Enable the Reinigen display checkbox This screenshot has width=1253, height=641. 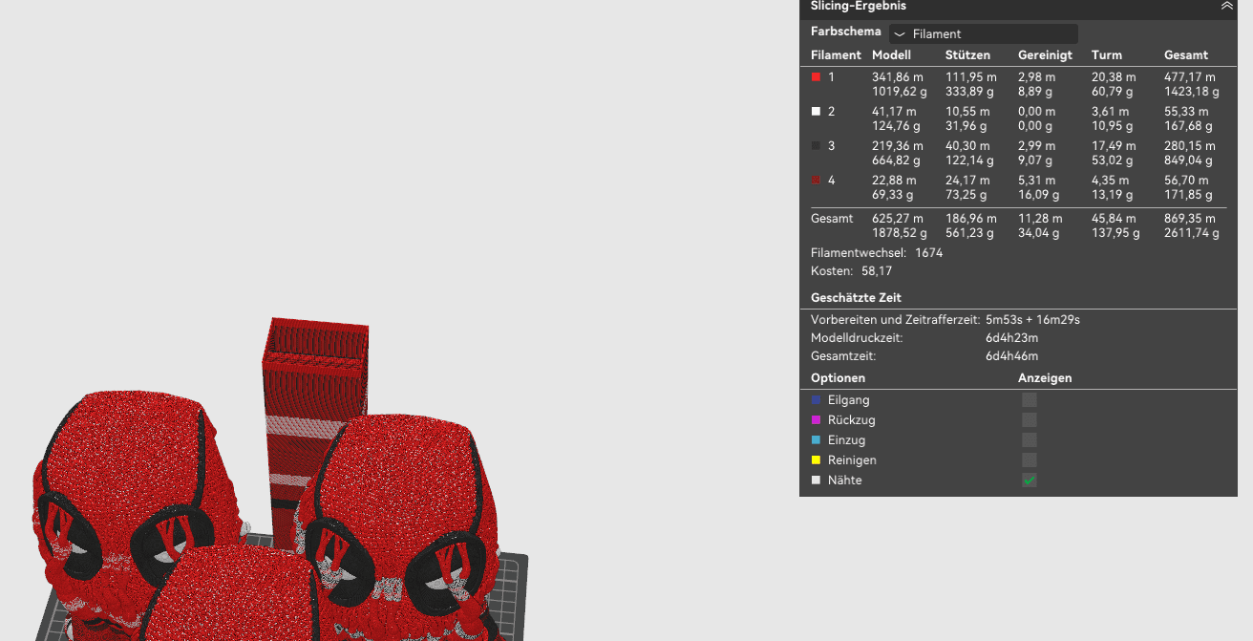[x=1030, y=460]
